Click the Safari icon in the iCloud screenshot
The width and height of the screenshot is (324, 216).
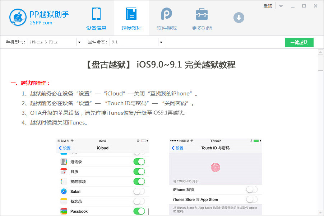(63, 191)
